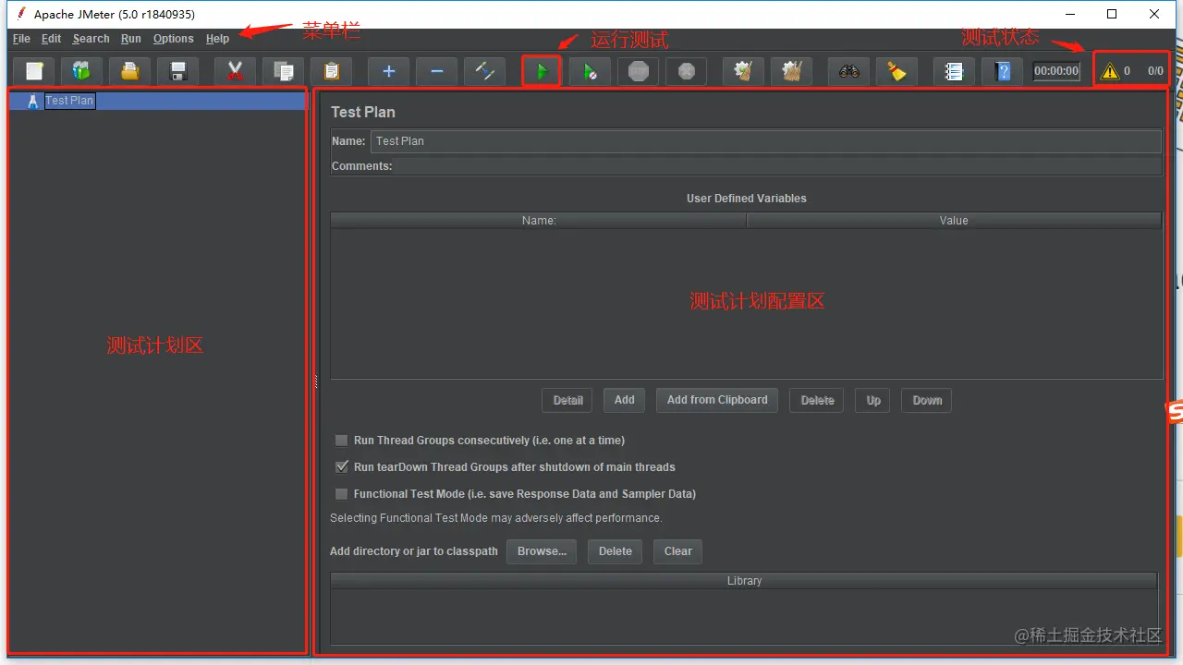Click the Clear All results icon

(x=791, y=71)
